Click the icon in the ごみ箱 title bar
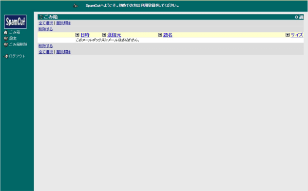 tap(41, 17)
